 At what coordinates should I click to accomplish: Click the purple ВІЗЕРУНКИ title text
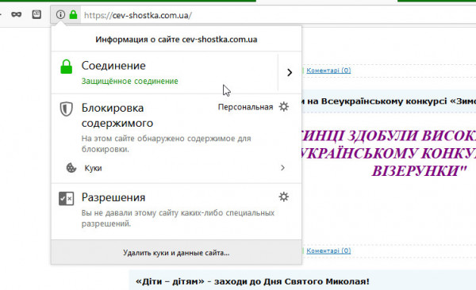[x=419, y=171]
